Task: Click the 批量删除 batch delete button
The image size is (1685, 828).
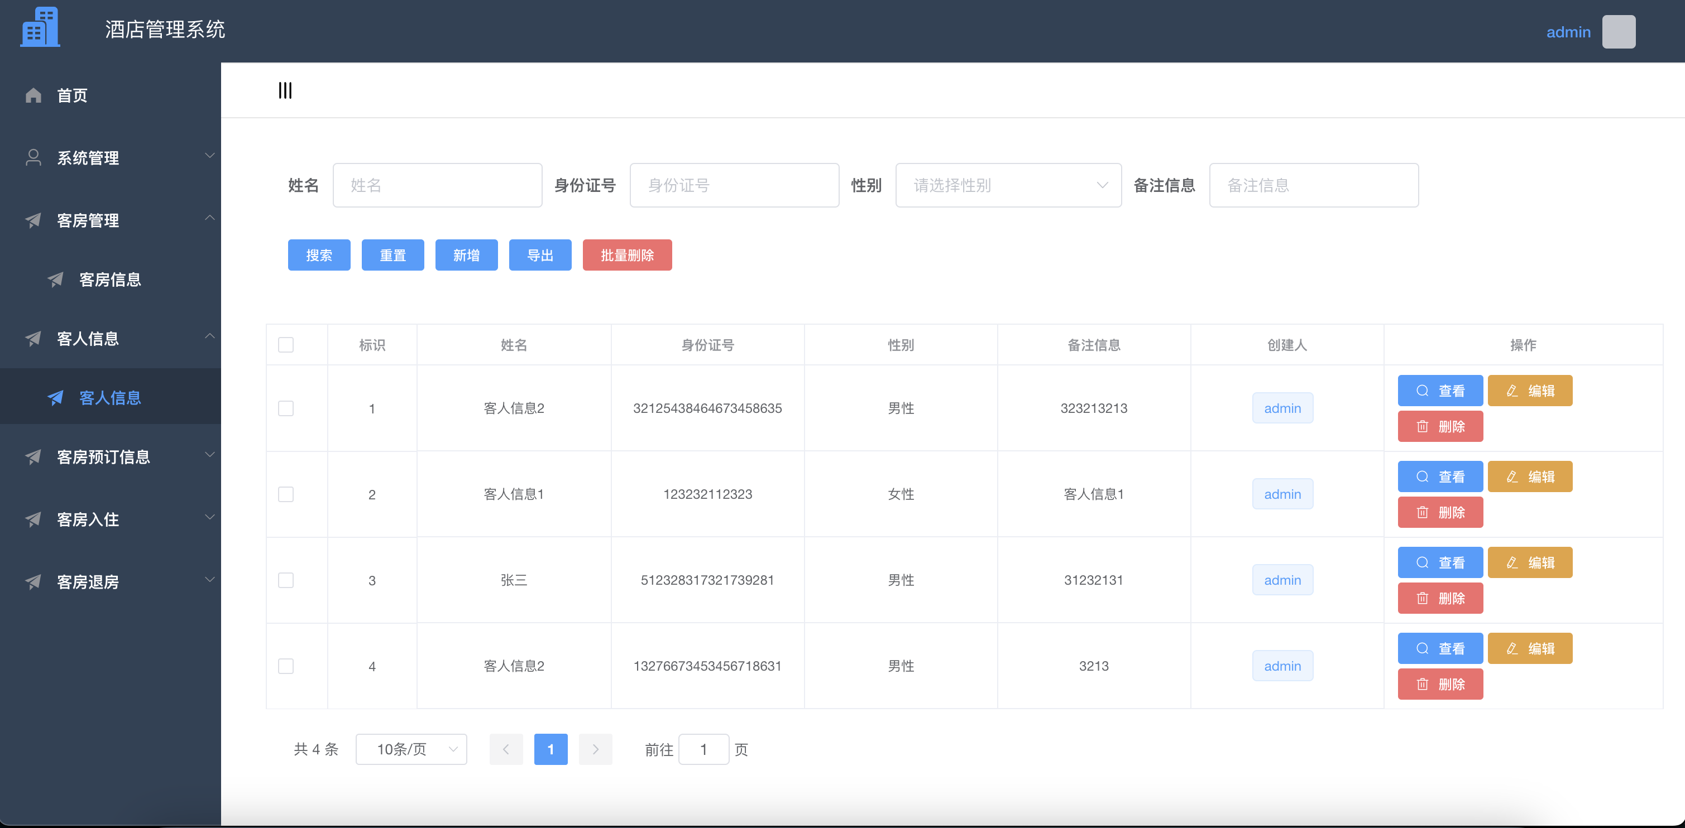Action: click(x=626, y=255)
